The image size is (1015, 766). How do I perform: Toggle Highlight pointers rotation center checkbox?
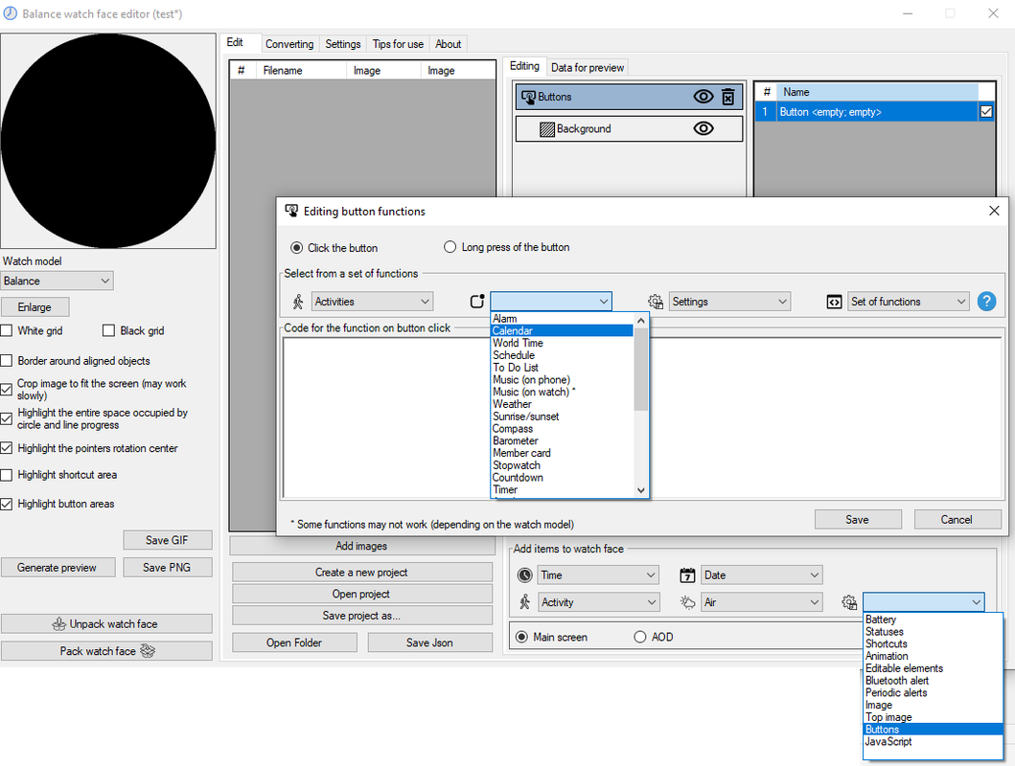pyautogui.click(x=7, y=448)
